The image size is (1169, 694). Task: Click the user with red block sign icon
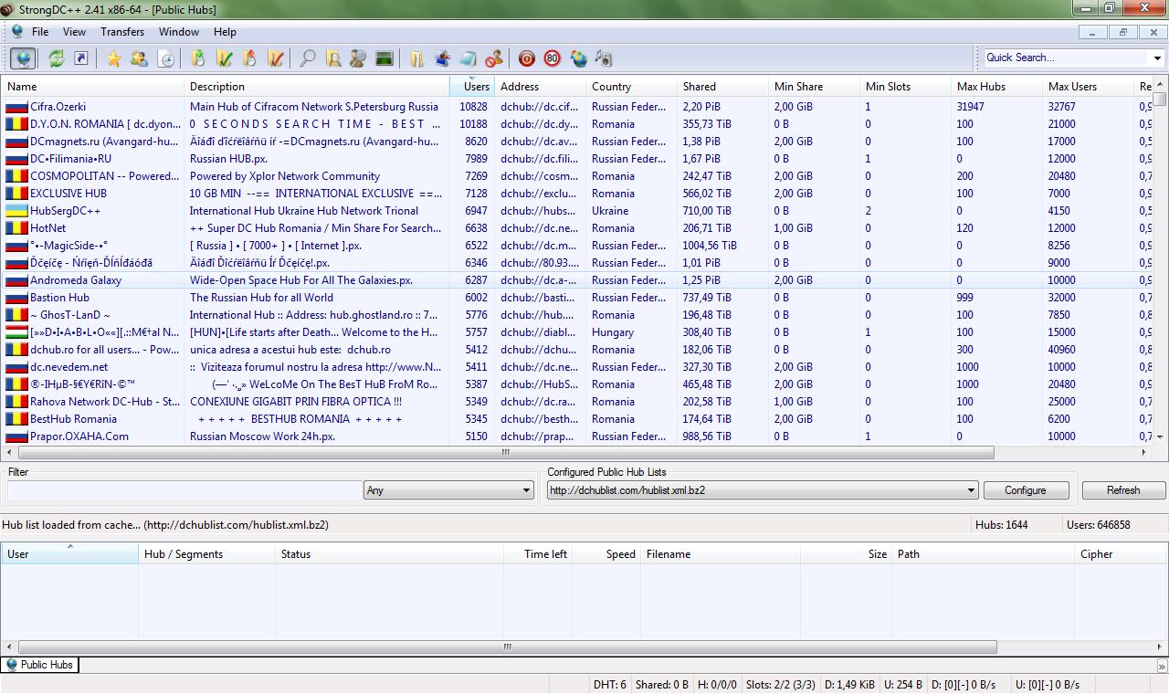click(x=494, y=58)
